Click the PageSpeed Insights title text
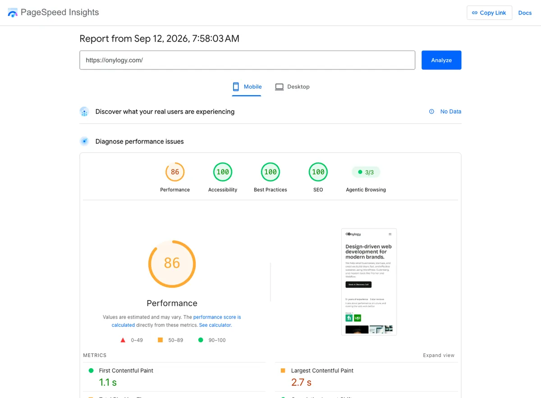This screenshot has height=398, width=541. pos(60,12)
